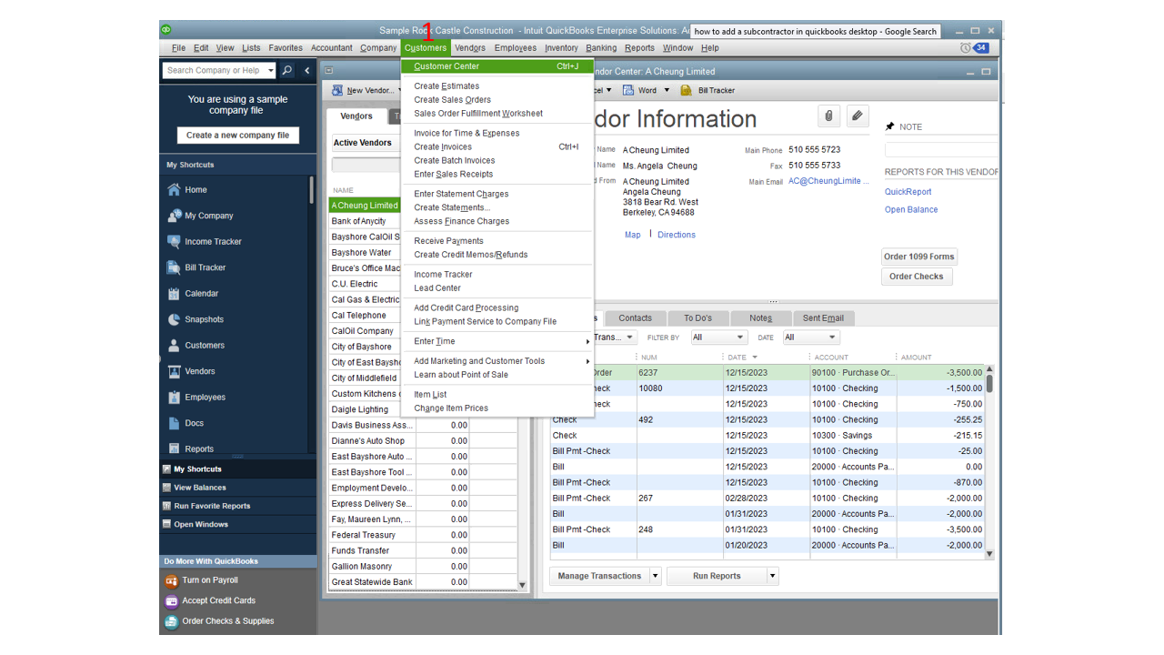The width and height of the screenshot is (1164, 655).
Task: Open Income Tracker from the left sidebar
Action: coord(213,242)
